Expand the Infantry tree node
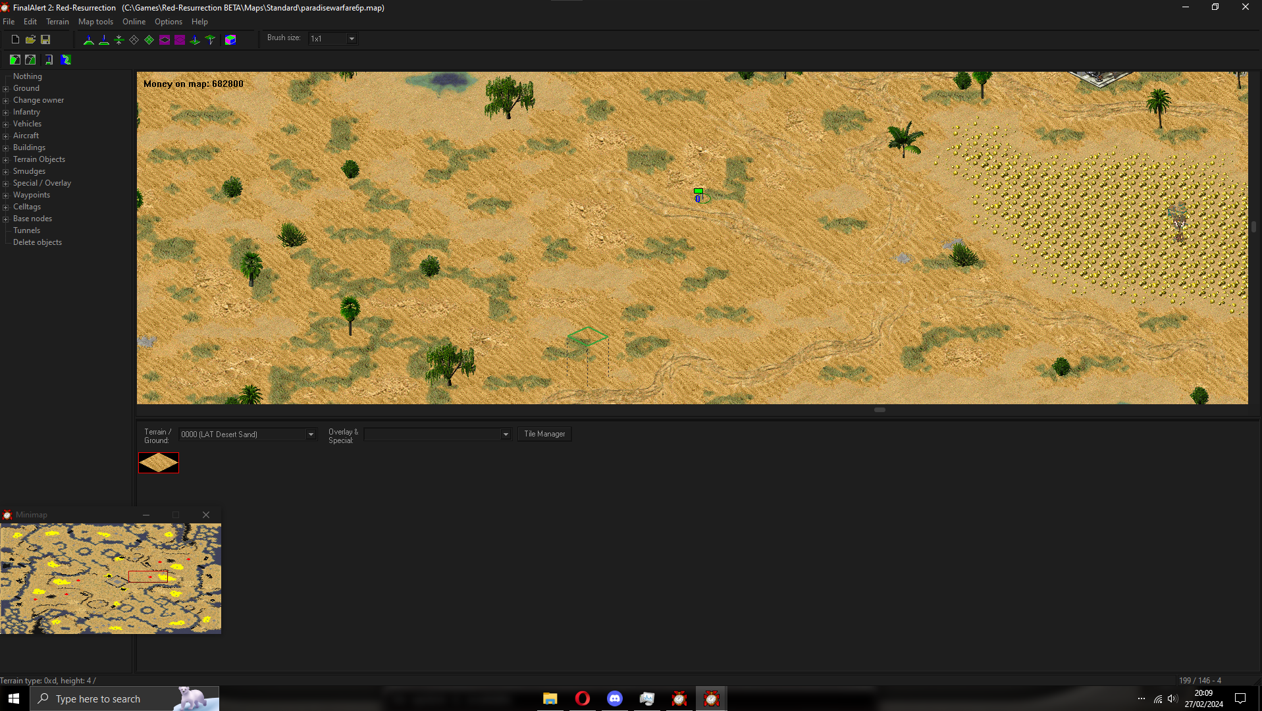This screenshot has width=1262, height=711. pos(6,113)
